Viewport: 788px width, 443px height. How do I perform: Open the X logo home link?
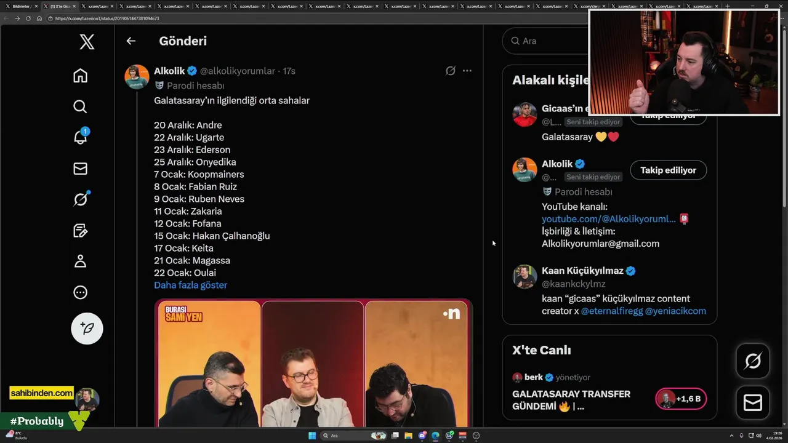[x=87, y=42]
